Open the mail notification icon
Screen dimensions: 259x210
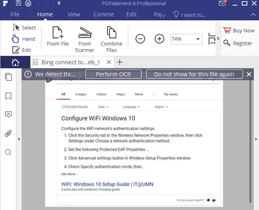tap(222, 3)
